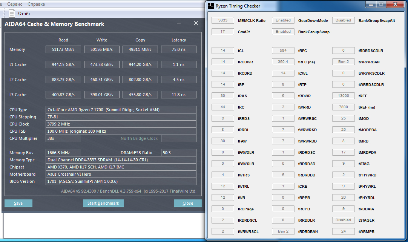
Task: Close the AIDA64 benchmark dialog with X
Action: click(x=196, y=23)
